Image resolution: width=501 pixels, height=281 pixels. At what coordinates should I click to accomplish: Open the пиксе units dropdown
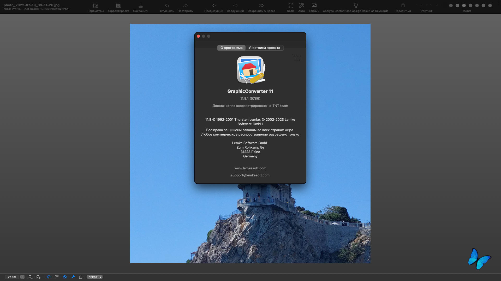coord(95,277)
